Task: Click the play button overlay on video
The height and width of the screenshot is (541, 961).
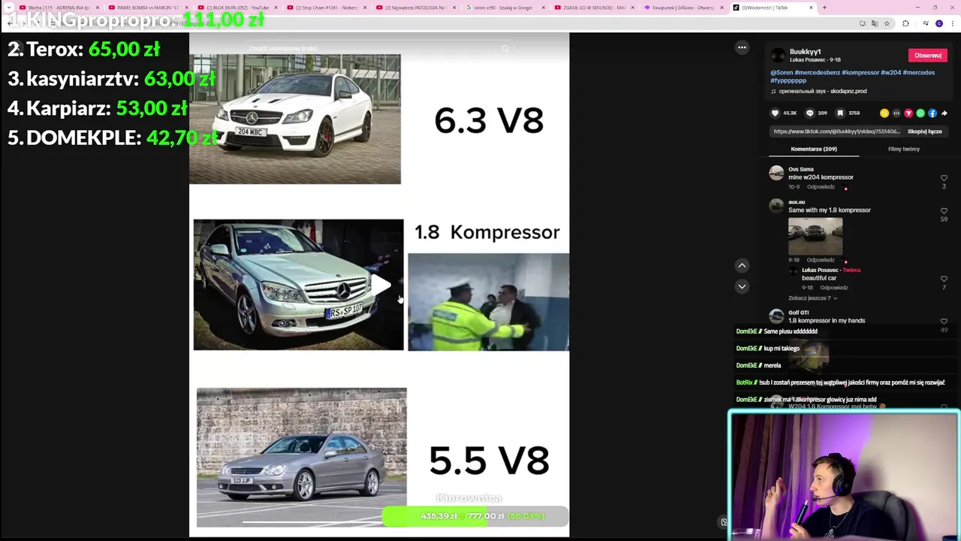Action: (x=381, y=285)
